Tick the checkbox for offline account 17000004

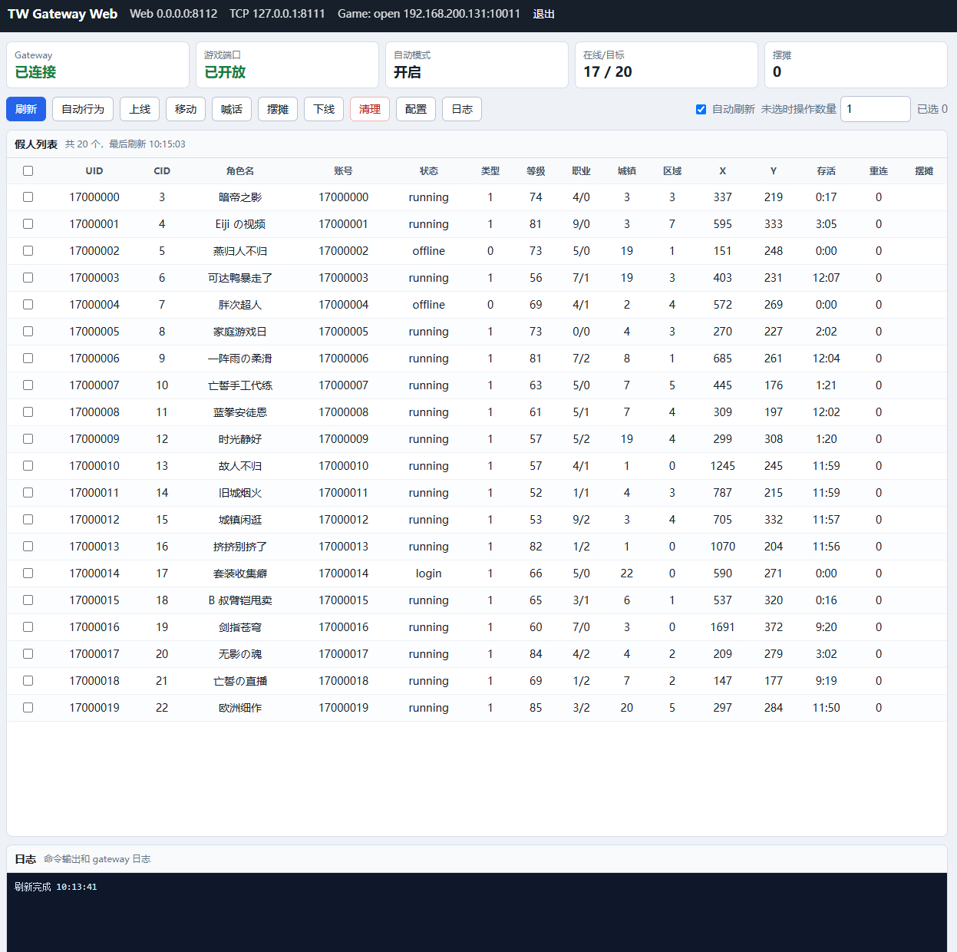[28, 305]
